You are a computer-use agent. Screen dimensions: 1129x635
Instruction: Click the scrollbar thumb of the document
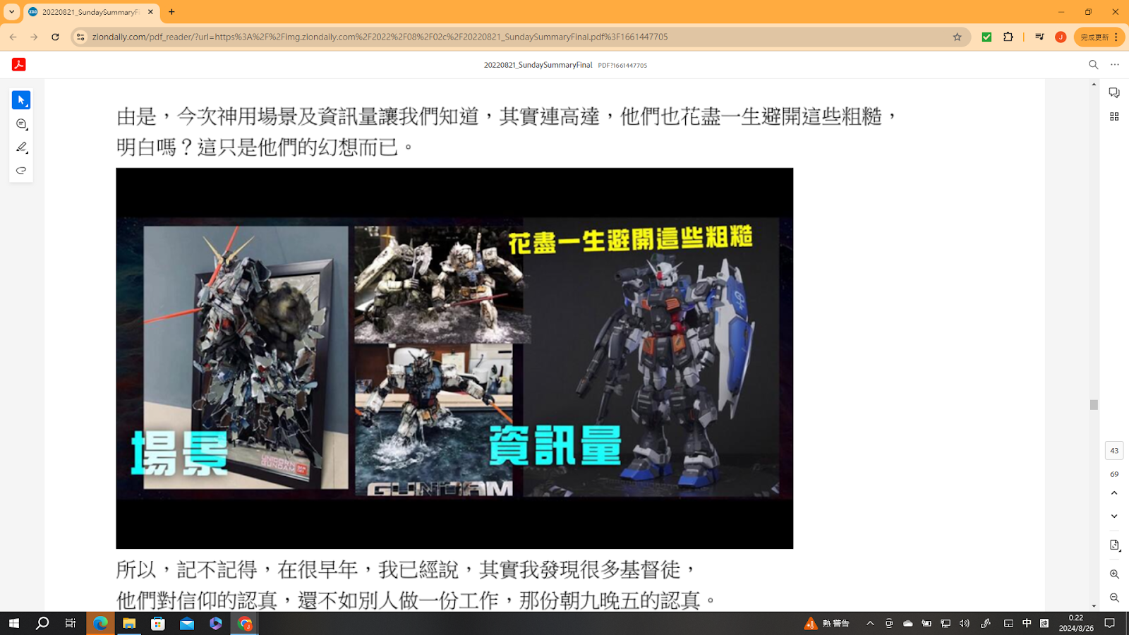pos(1094,404)
